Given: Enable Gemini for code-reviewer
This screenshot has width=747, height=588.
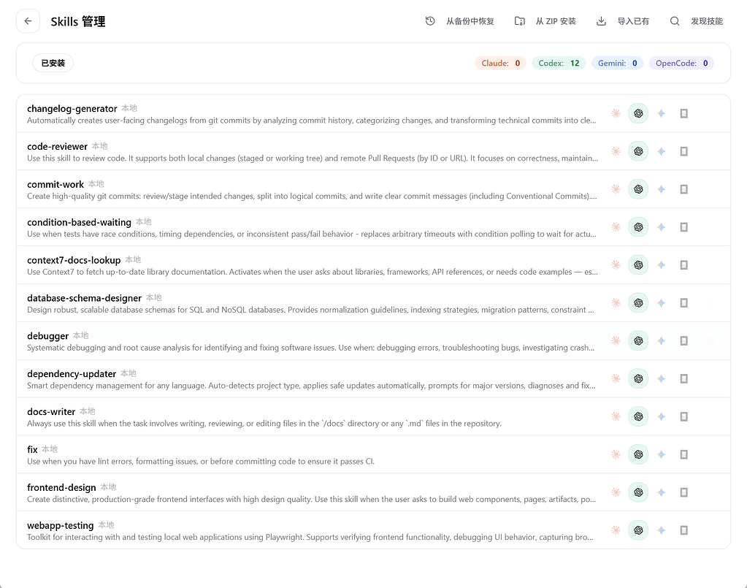Looking at the screenshot, I should 662,151.
